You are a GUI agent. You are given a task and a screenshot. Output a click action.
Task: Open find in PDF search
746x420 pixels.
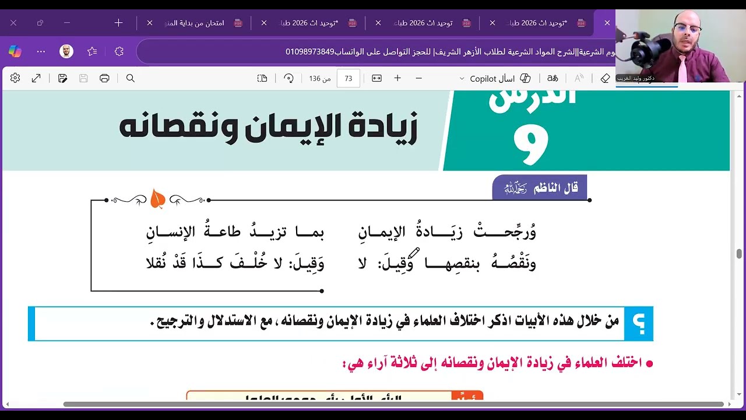(x=131, y=78)
